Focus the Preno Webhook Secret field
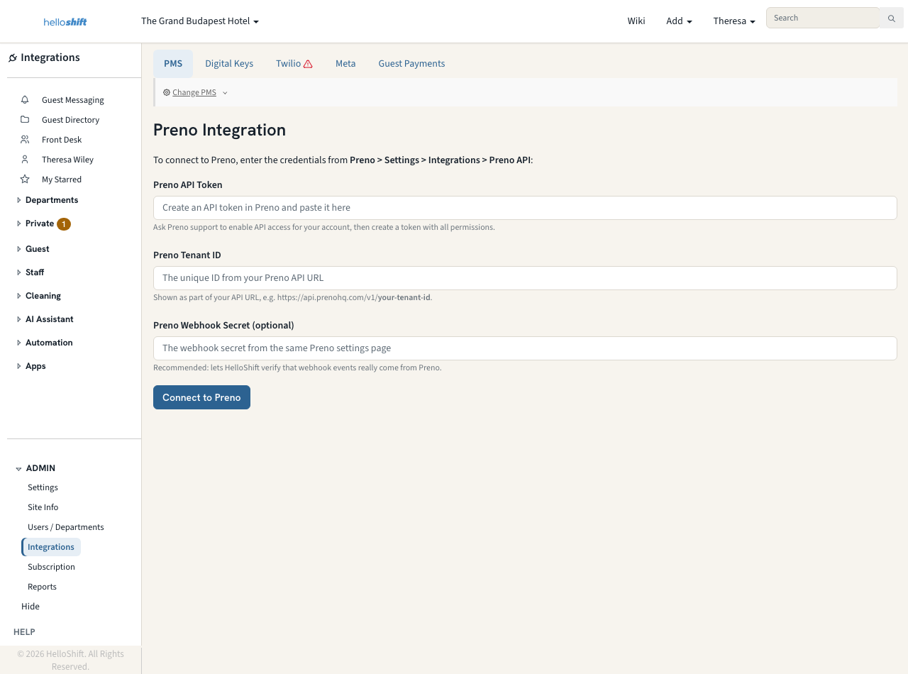Viewport: 908px width, 674px height. point(525,348)
